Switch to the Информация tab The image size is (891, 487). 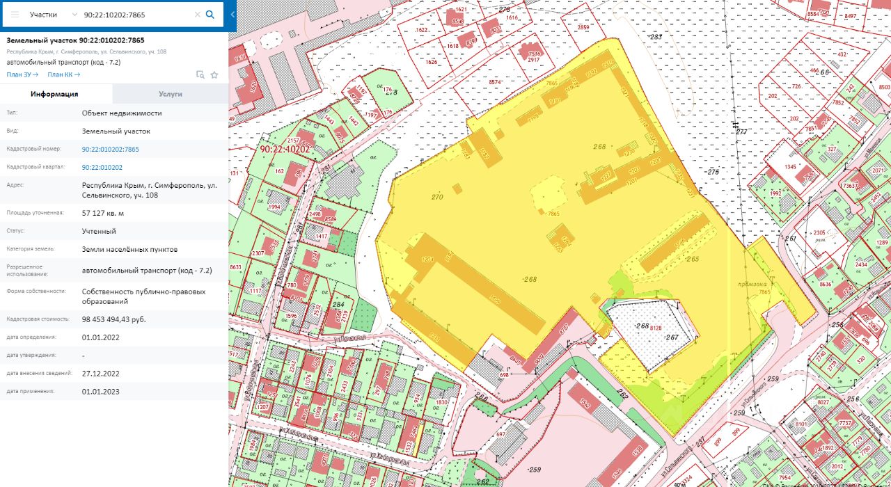pyautogui.click(x=56, y=94)
